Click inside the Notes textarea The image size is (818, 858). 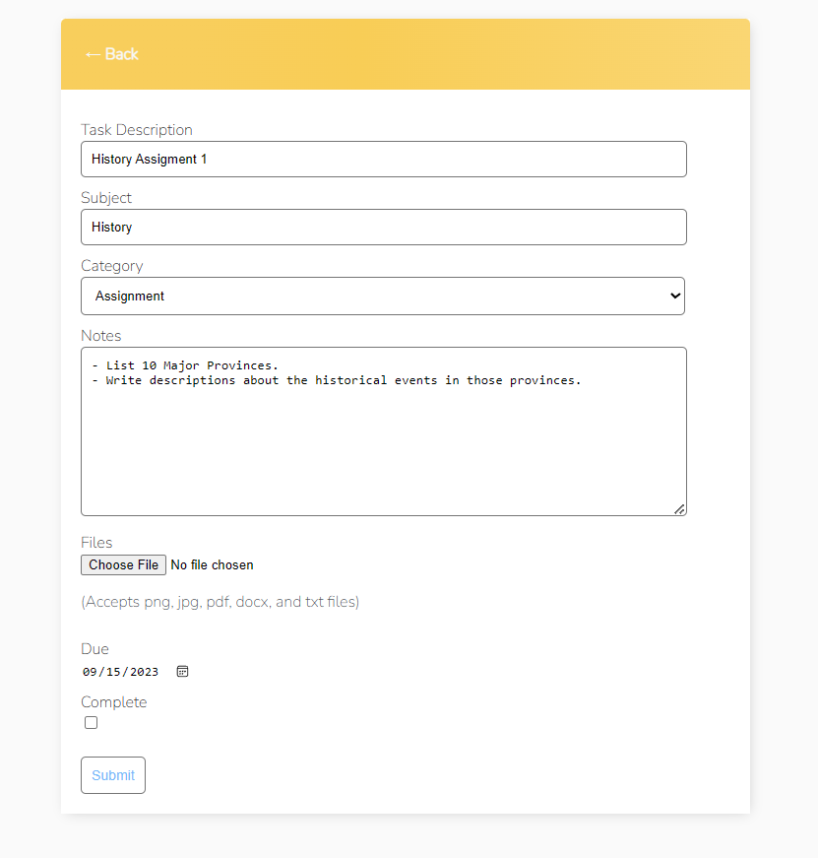tap(383, 431)
